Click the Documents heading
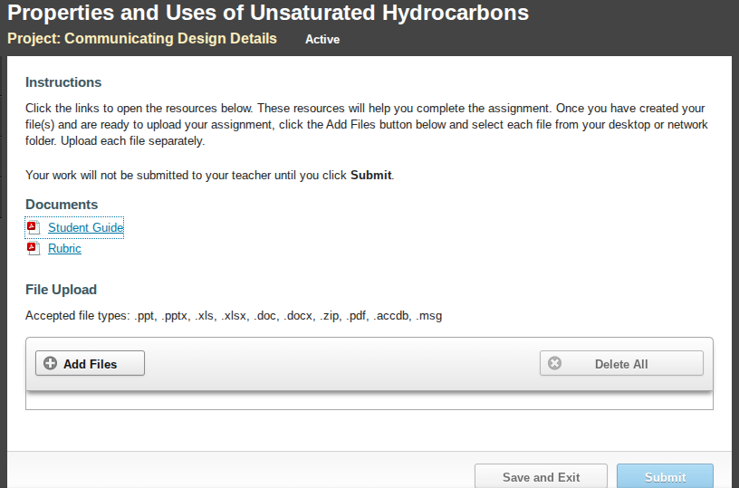This screenshot has height=488, width=739. coord(62,205)
